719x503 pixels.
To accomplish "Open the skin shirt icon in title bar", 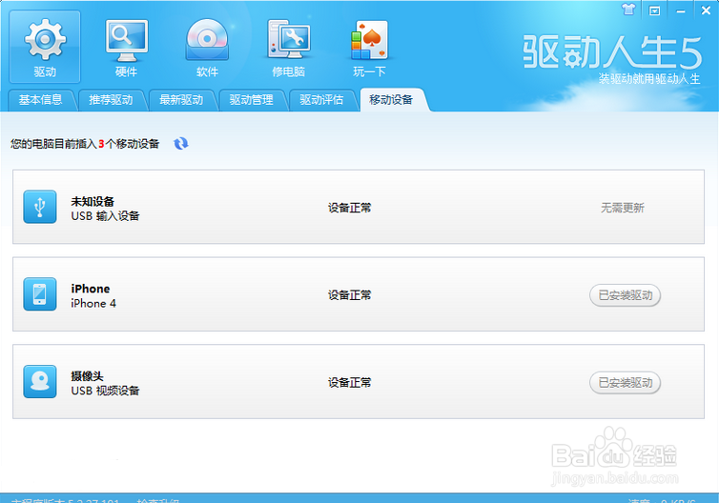I will [x=628, y=10].
